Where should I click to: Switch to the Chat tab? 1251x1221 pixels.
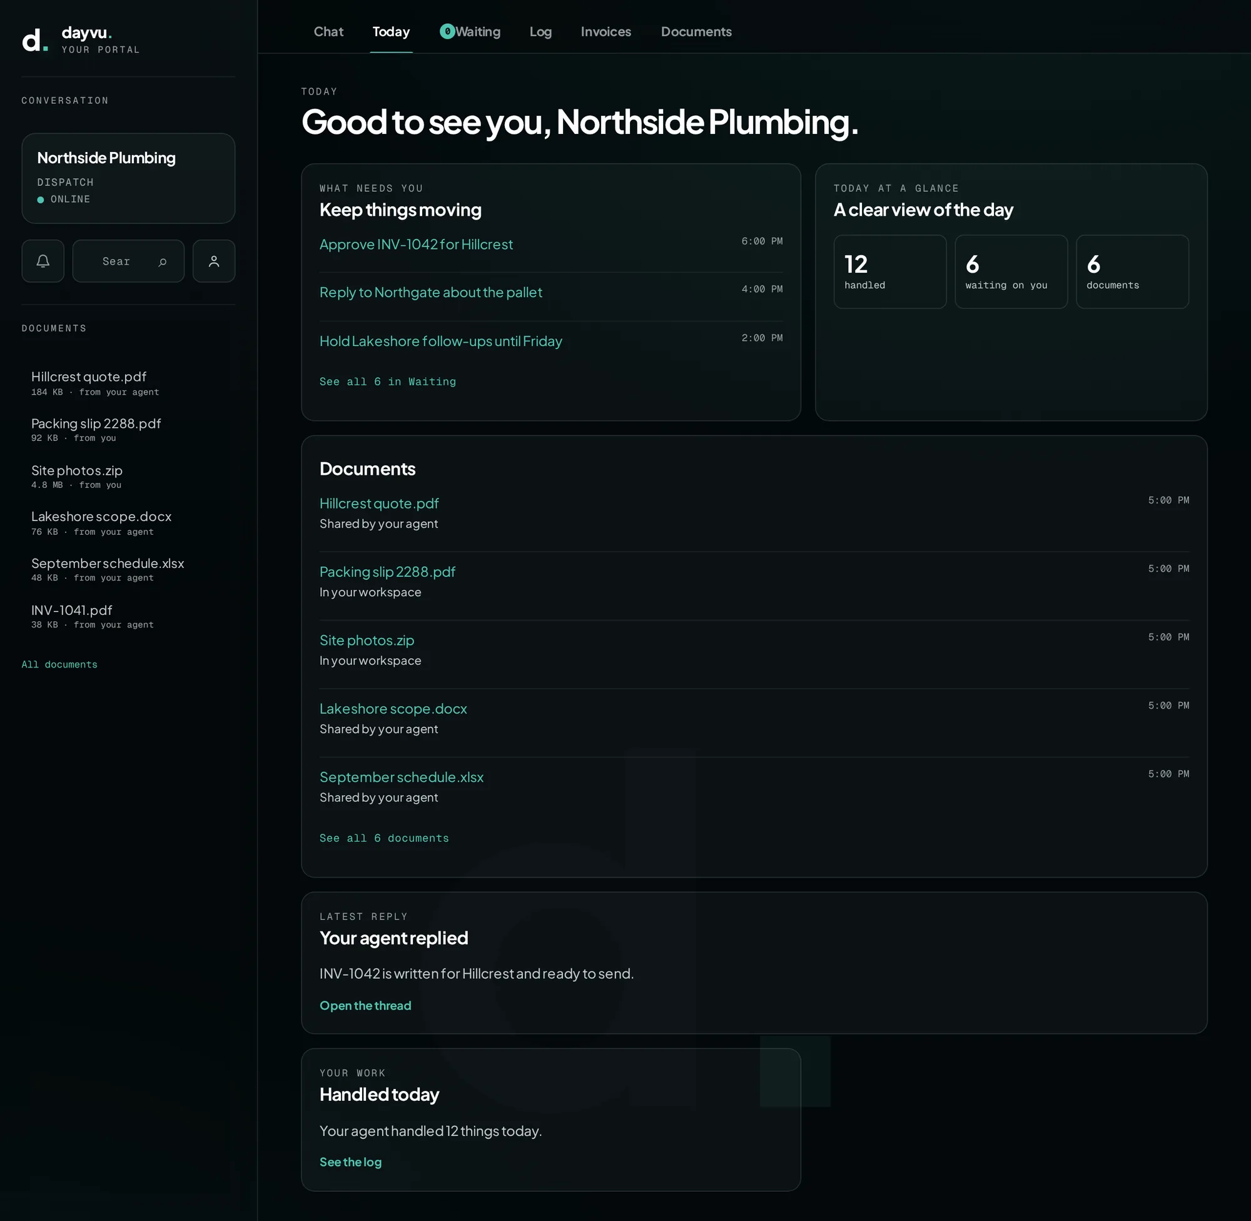coord(328,31)
